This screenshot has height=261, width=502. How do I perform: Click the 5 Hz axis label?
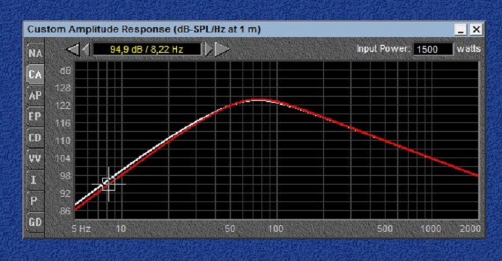coord(81,229)
